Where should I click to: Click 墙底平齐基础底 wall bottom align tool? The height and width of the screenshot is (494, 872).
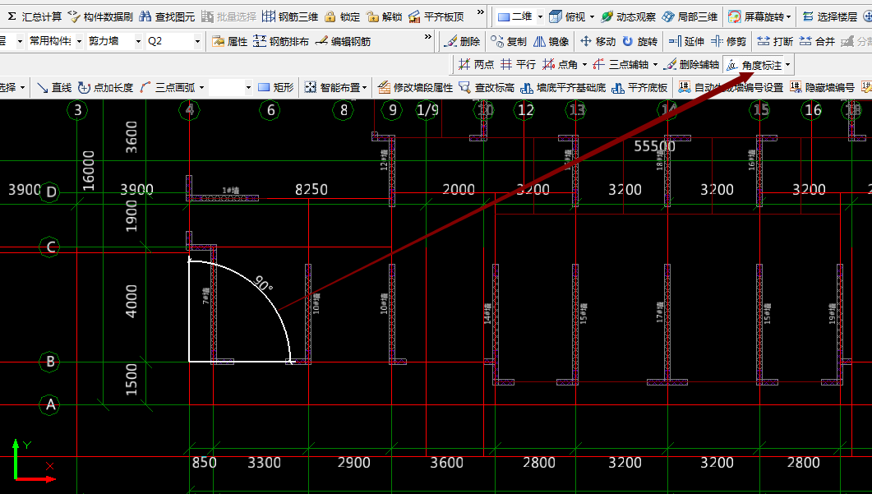(x=563, y=87)
